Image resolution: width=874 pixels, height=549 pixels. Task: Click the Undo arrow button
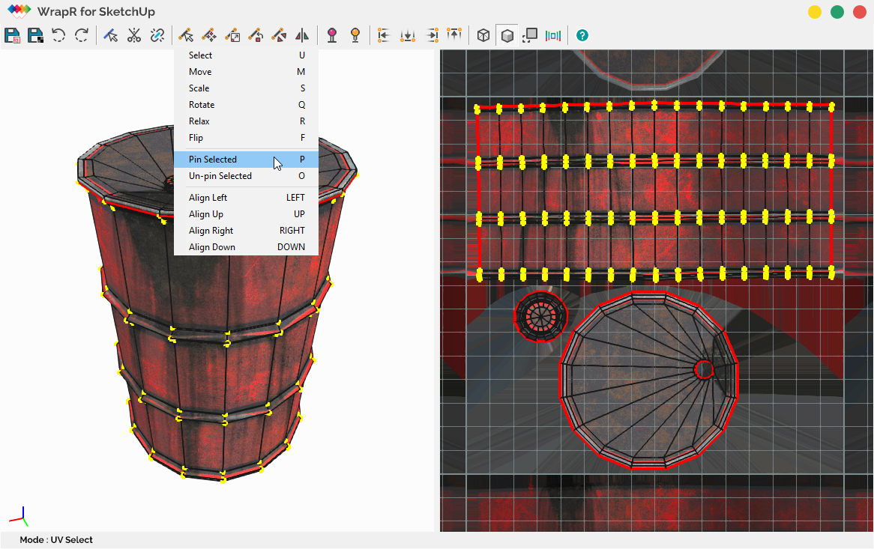pyautogui.click(x=58, y=34)
